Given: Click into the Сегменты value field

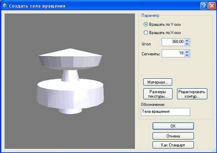Looking at the screenshot, I should [x=173, y=54].
